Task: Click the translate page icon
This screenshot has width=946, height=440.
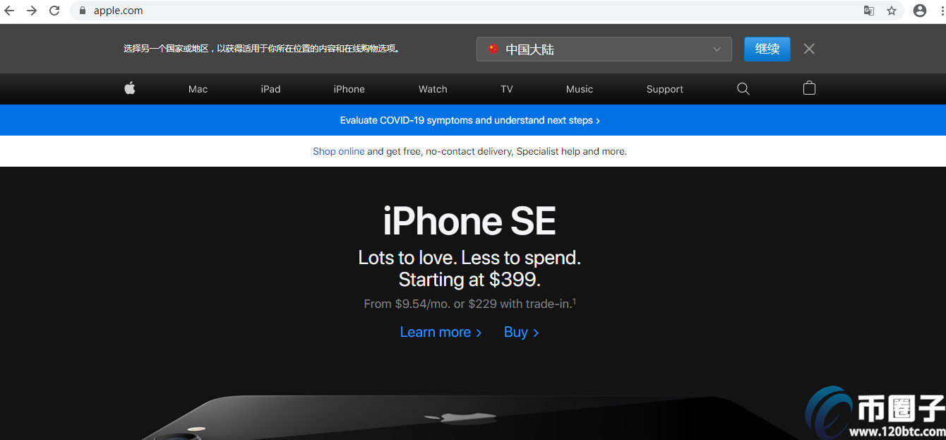Action: [x=869, y=11]
